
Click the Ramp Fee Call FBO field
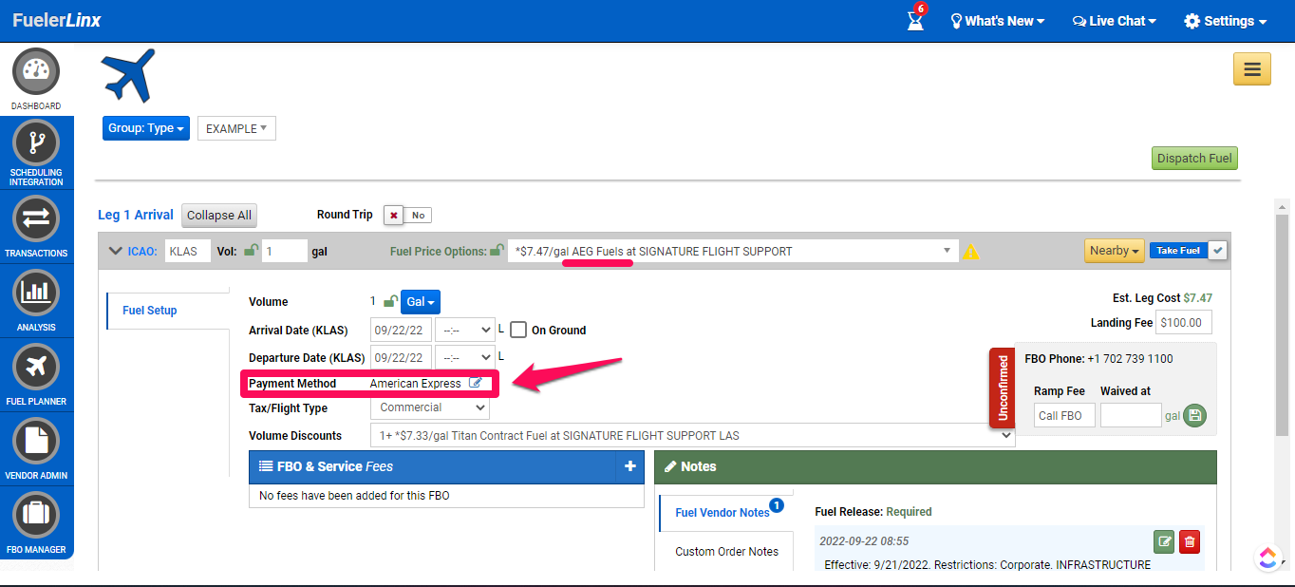point(1064,415)
